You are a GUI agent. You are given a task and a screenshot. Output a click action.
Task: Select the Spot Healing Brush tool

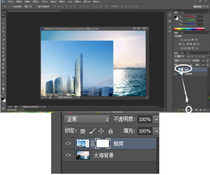[x=3, y=40]
